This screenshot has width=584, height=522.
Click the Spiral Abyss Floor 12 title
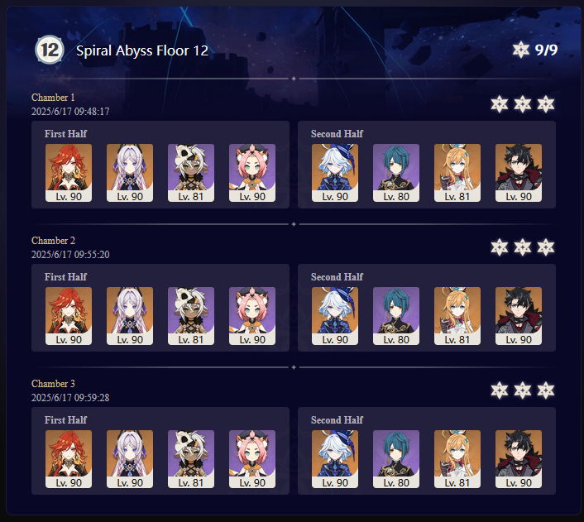coord(142,50)
